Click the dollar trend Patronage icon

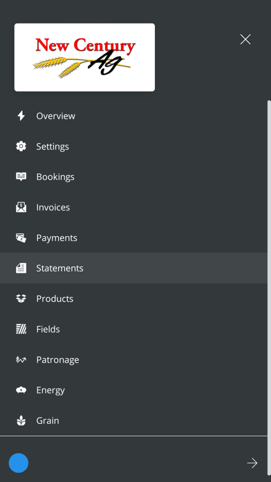point(21,359)
